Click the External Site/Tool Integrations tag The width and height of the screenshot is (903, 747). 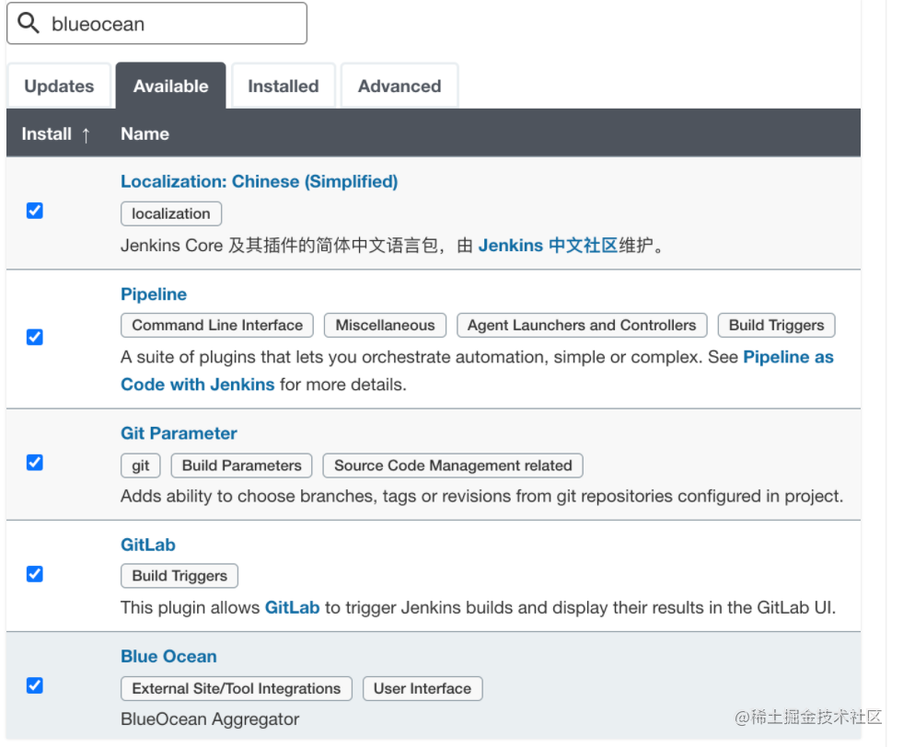point(237,689)
